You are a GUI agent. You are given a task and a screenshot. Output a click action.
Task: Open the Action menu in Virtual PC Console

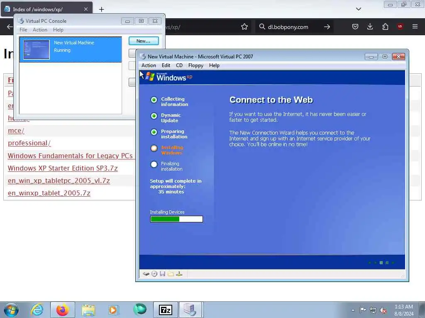pyautogui.click(x=40, y=30)
